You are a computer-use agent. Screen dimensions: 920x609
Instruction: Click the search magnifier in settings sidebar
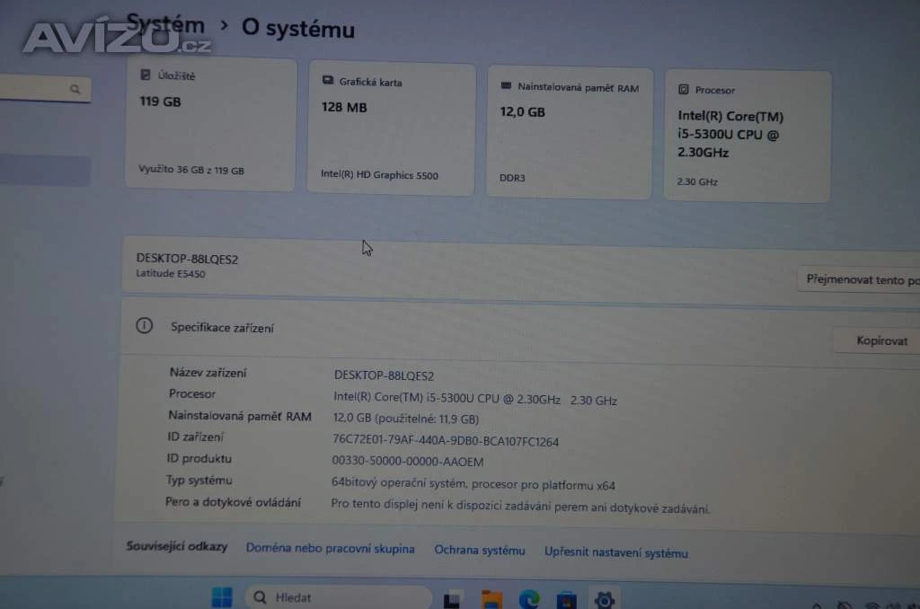(75, 89)
